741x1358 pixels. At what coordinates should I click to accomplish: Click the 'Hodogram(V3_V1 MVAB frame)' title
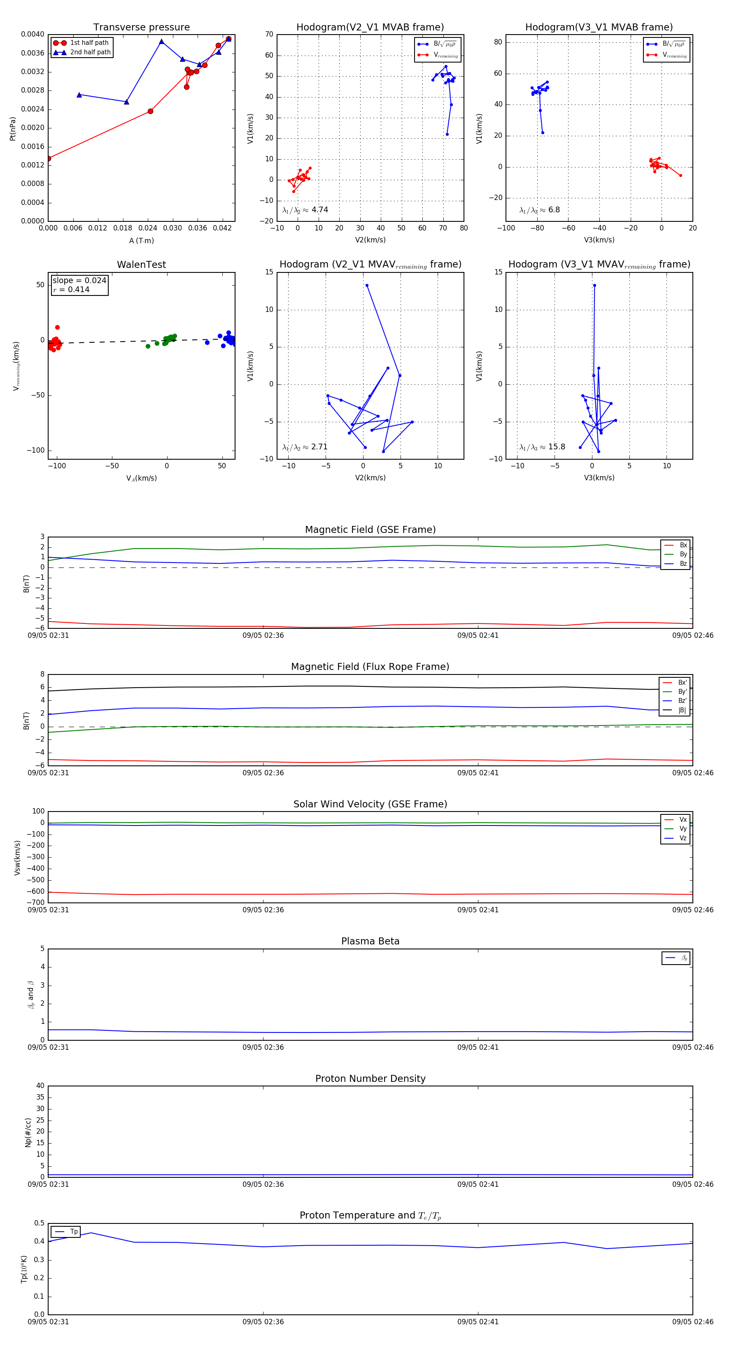pyautogui.click(x=599, y=28)
